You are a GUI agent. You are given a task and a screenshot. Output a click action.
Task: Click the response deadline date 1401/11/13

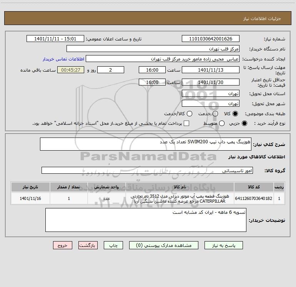pos(211,70)
